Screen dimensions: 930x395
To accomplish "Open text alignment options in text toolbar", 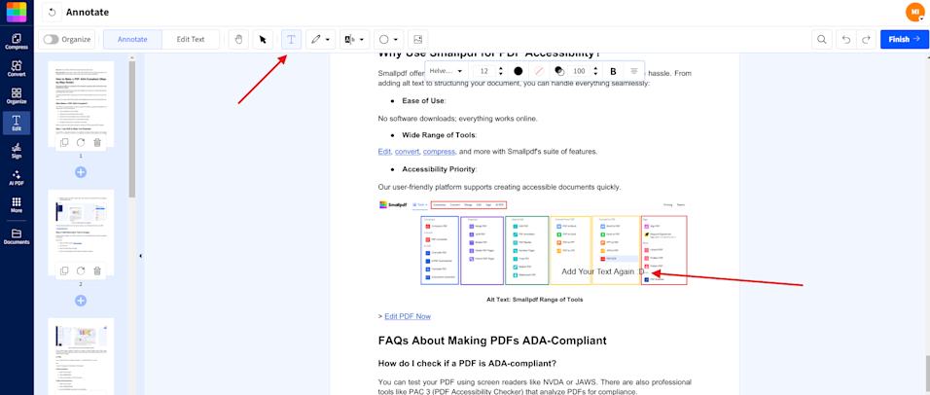I will [x=634, y=71].
